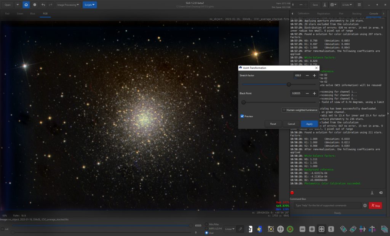Click the frame list stacked images icon

384,229
